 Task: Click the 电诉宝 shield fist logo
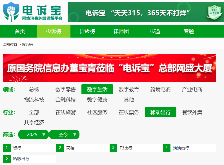11,12
